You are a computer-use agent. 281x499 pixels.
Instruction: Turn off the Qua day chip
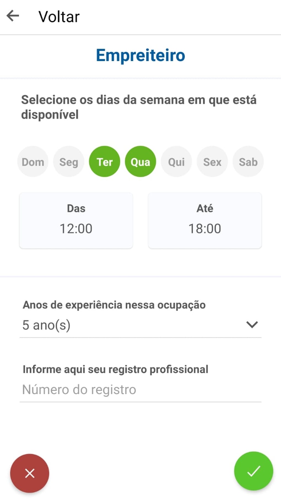point(140,162)
